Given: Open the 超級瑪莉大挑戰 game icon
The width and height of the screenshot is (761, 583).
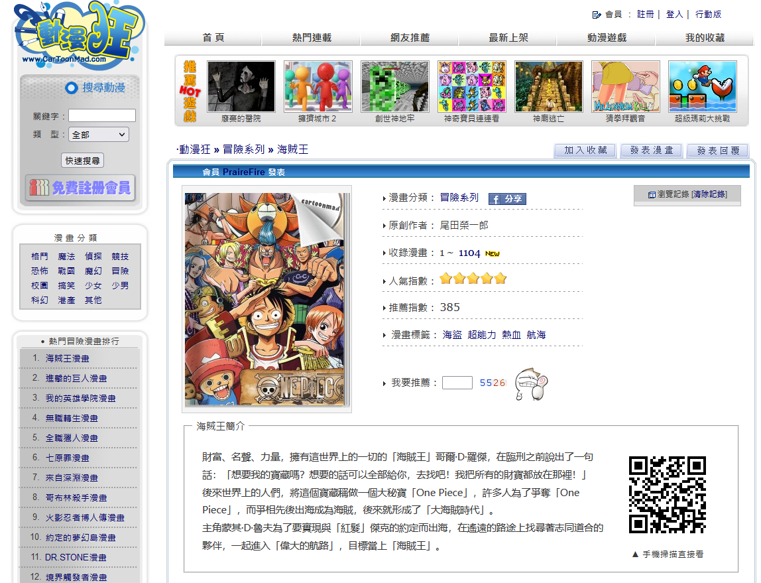Looking at the screenshot, I should (702, 87).
